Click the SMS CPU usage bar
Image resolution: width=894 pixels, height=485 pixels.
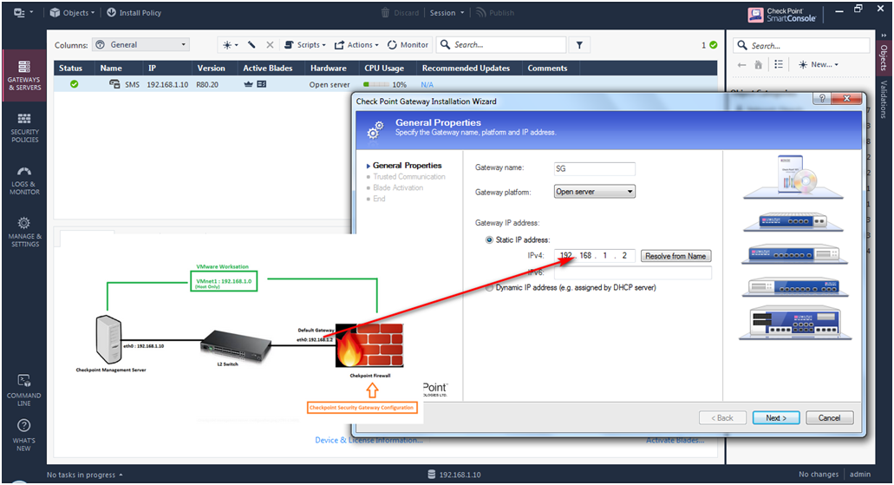[x=375, y=84]
